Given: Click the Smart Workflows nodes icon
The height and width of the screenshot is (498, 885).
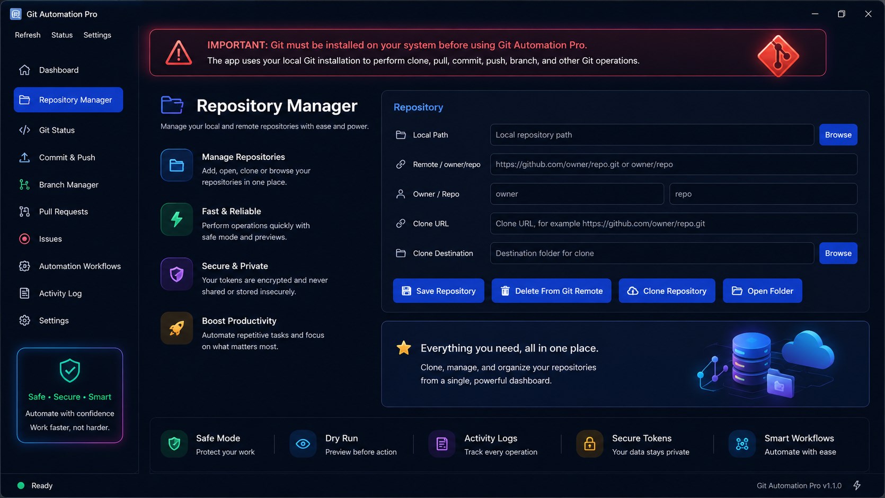Looking at the screenshot, I should [x=742, y=444].
